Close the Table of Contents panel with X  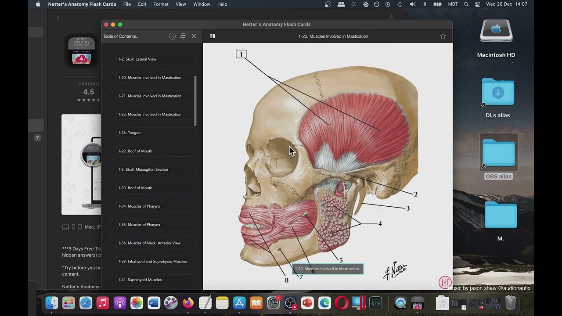pyautogui.click(x=194, y=36)
